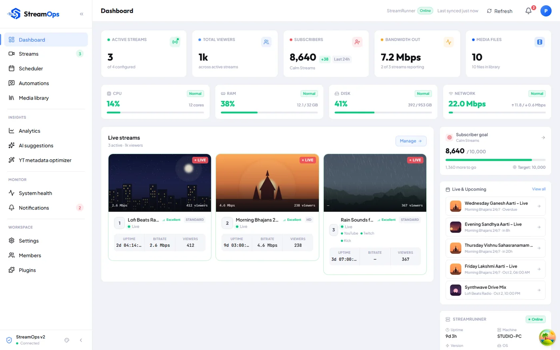Click the Total Viewers people icon

pos(266,42)
